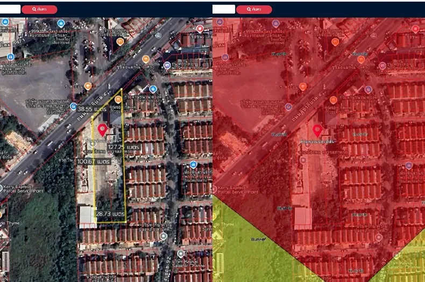Select the red location marker on left map
425x282 pixels.
[x=102, y=129]
